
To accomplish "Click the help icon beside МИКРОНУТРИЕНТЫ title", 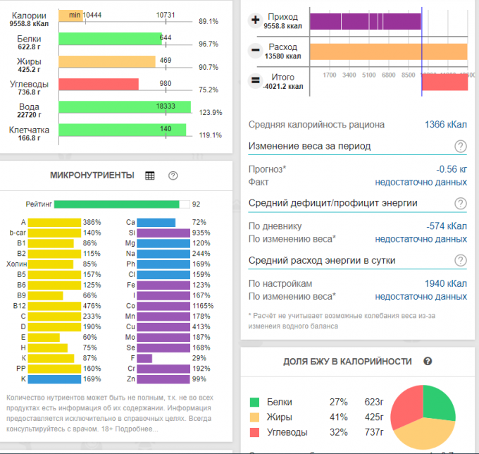I will tap(173, 176).
